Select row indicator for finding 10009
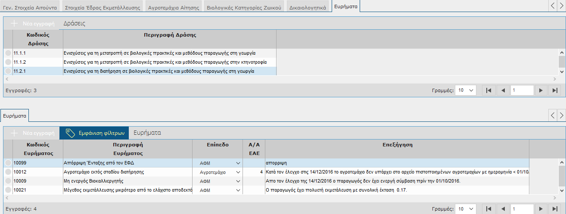The width and height of the screenshot is (566, 214). pyautogui.click(x=8, y=181)
